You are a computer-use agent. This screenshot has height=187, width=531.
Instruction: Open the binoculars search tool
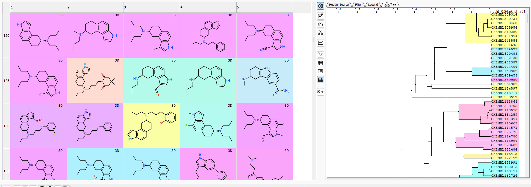(320, 24)
